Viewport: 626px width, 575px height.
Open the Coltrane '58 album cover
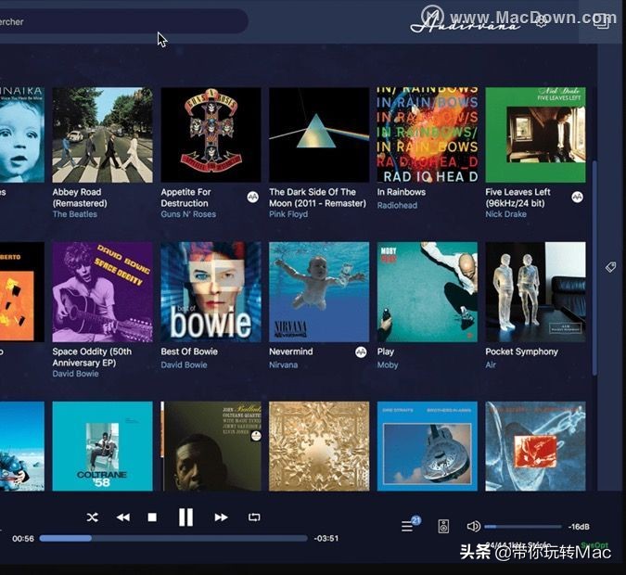point(103,446)
